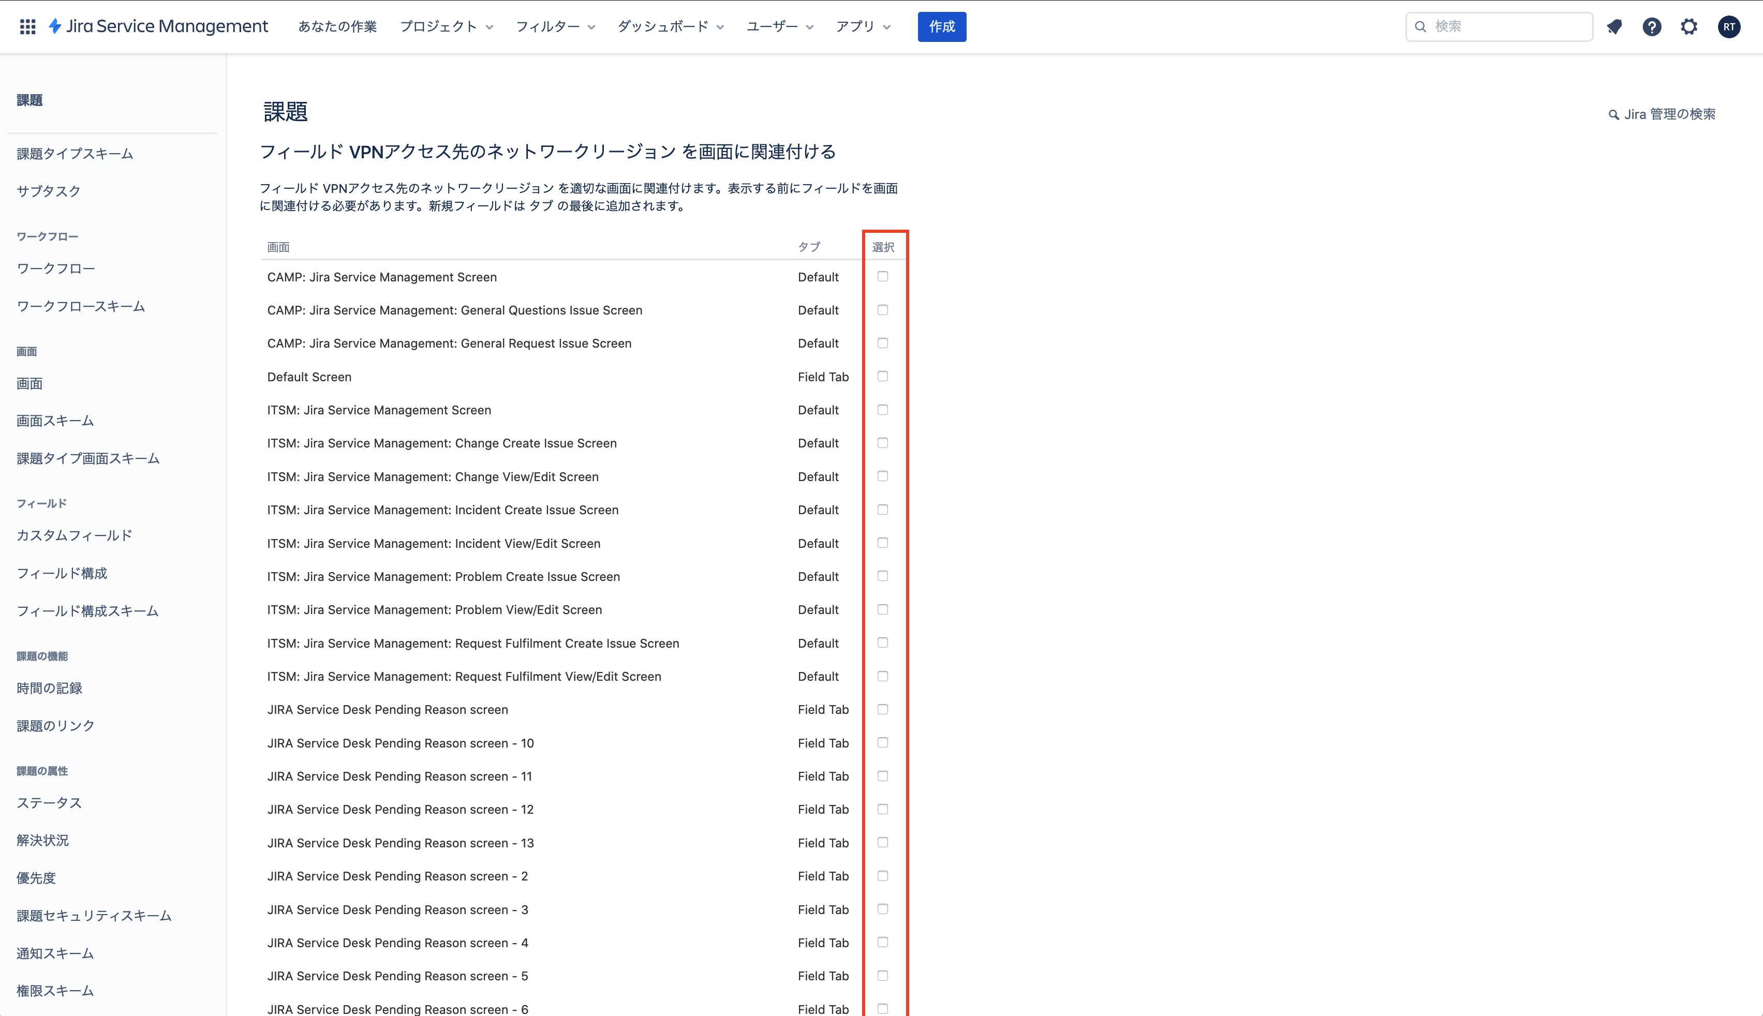Open 優先度 sidebar item
Screen dimensions: 1763x1016
(36, 878)
